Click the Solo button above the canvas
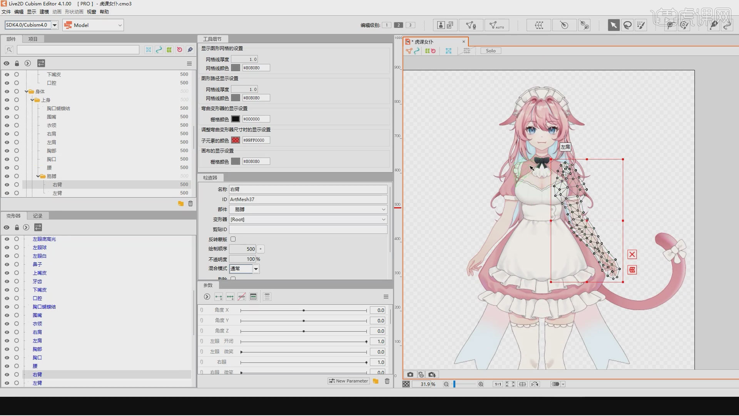Image resolution: width=739 pixels, height=416 pixels. pyautogui.click(x=490, y=50)
